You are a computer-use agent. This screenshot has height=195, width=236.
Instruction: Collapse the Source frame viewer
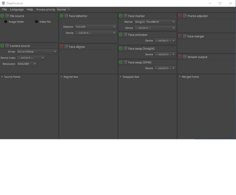pyautogui.click(x=2, y=77)
